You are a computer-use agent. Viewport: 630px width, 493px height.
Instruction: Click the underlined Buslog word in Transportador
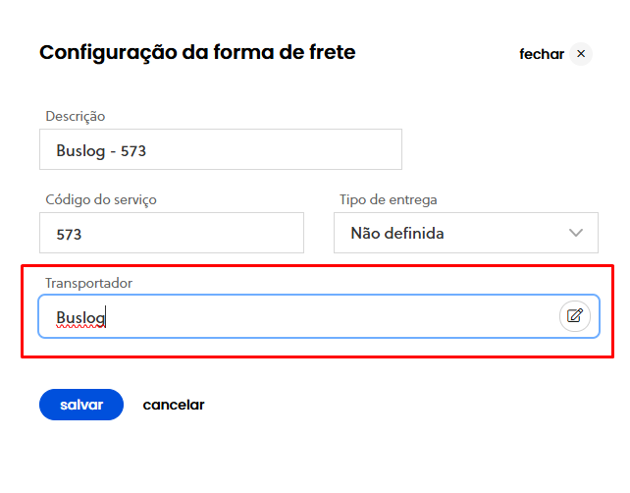coord(80,318)
